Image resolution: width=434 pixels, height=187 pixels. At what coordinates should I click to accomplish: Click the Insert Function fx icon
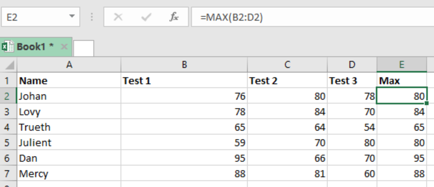tap(174, 17)
